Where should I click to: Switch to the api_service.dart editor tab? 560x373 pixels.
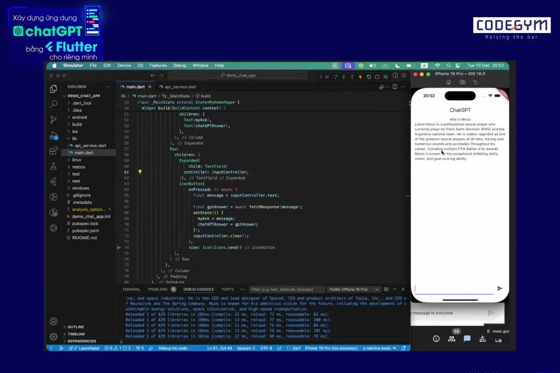click(180, 87)
